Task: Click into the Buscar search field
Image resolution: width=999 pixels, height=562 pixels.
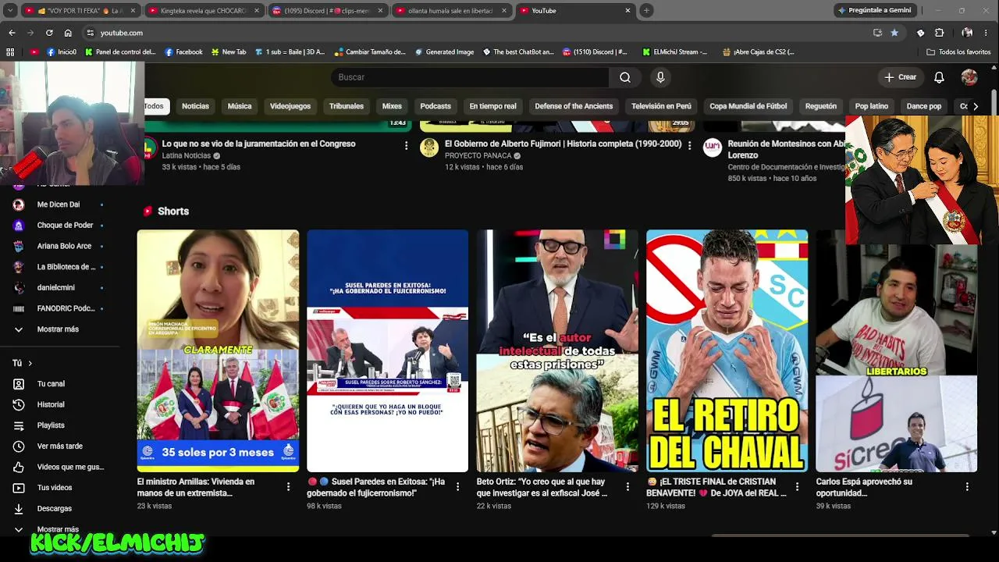Action: click(x=470, y=77)
